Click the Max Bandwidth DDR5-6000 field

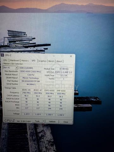click(31, 72)
